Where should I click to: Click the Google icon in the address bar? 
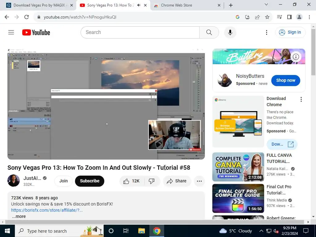pyautogui.click(x=237, y=17)
